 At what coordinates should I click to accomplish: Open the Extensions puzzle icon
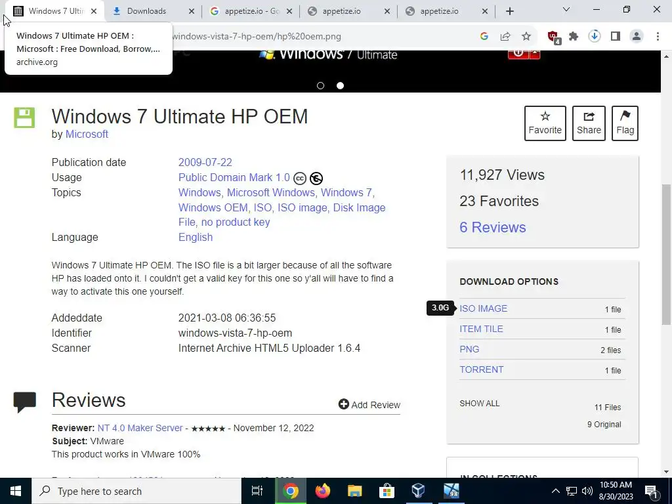point(574,37)
